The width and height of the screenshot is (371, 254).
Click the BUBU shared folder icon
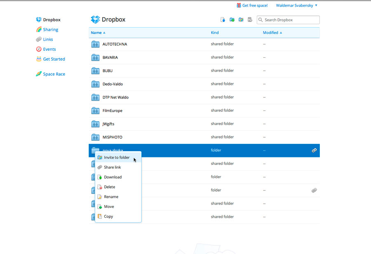95,71
